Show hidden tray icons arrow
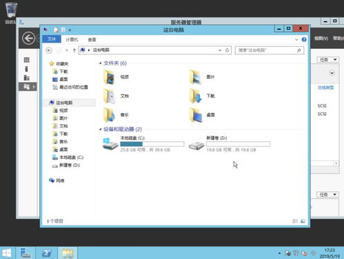The image size is (344, 259). [x=279, y=253]
